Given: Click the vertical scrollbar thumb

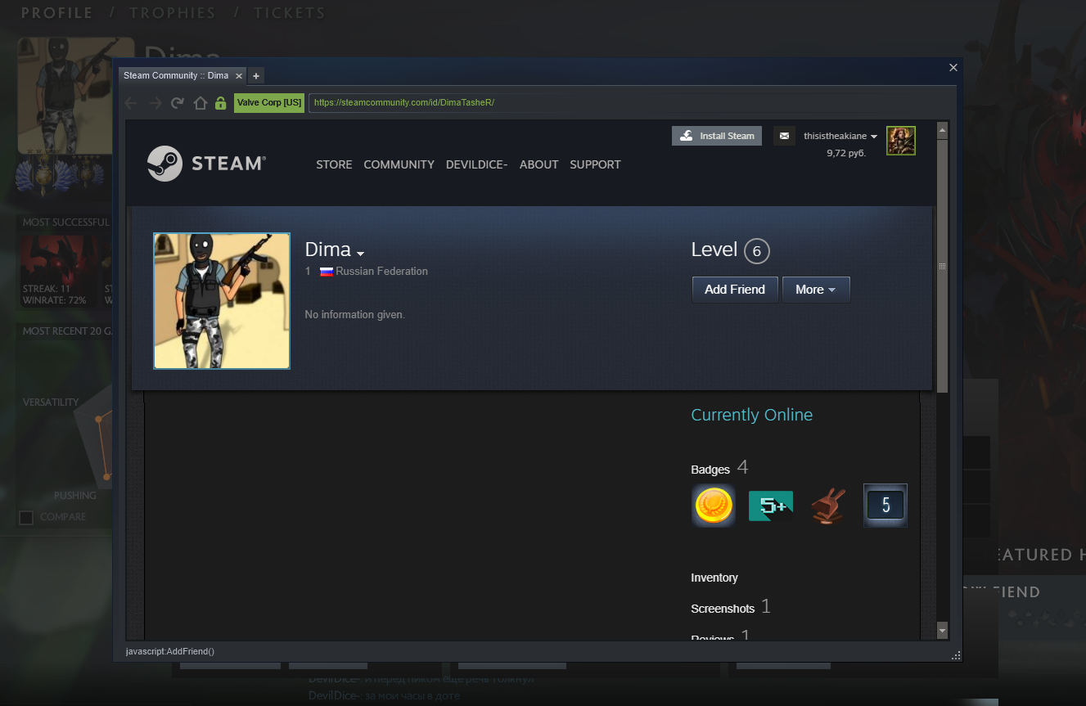Looking at the screenshot, I should pyautogui.click(x=942, y=266).
